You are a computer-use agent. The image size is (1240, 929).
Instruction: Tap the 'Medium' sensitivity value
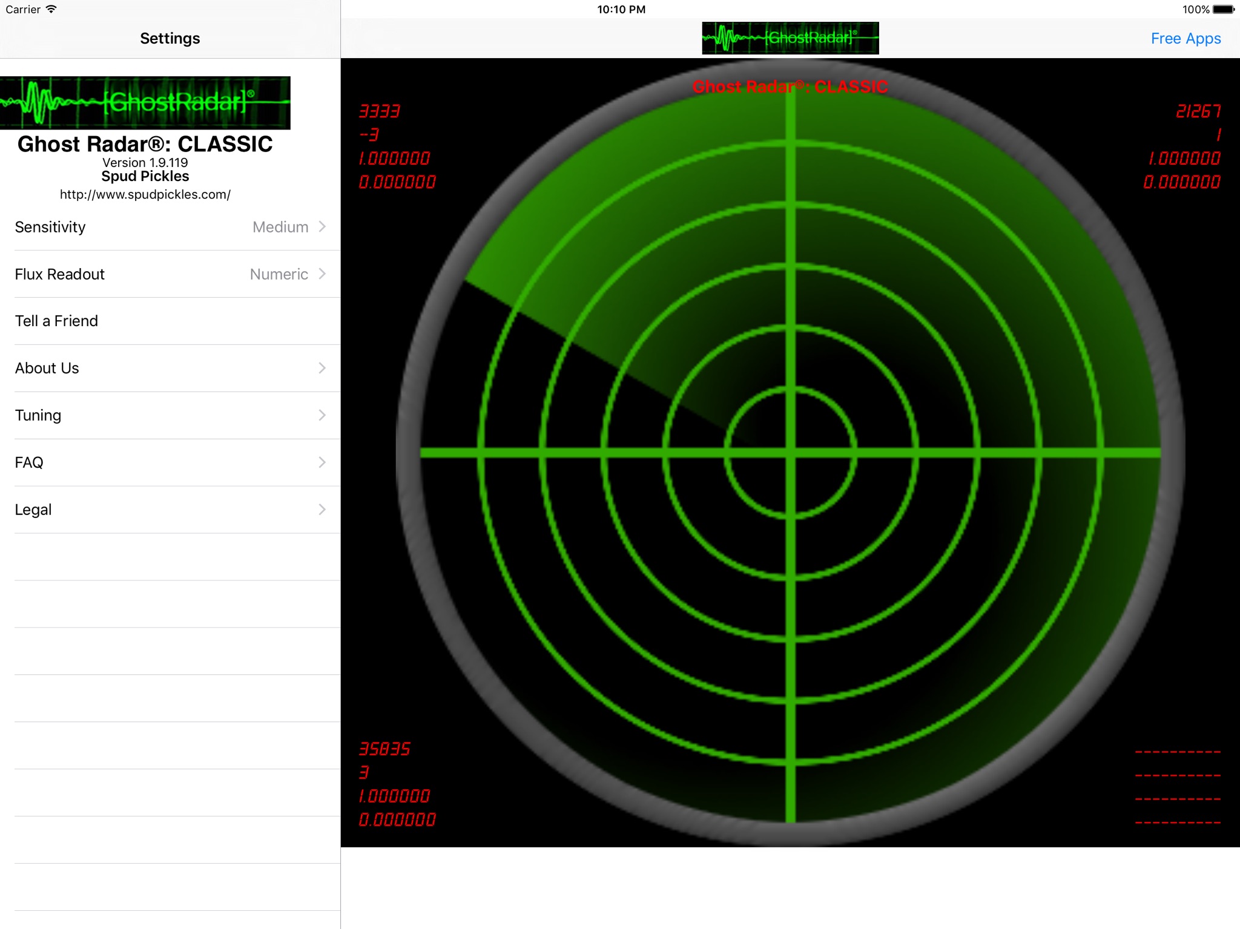pyautogui.click(x=280, y=227)
